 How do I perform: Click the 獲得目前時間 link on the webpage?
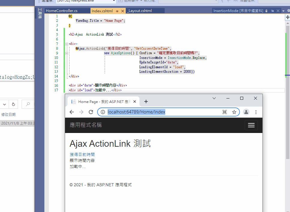pos(82,154)
